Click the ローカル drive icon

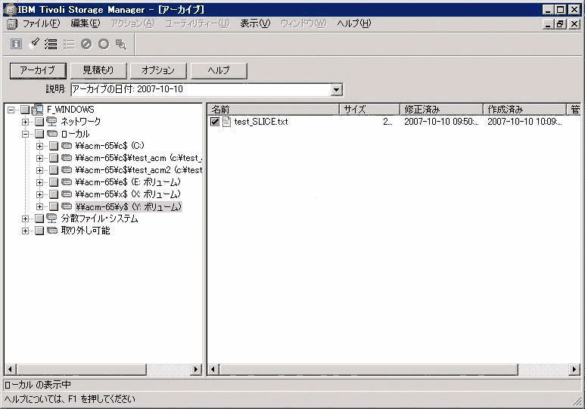point(52,134)
